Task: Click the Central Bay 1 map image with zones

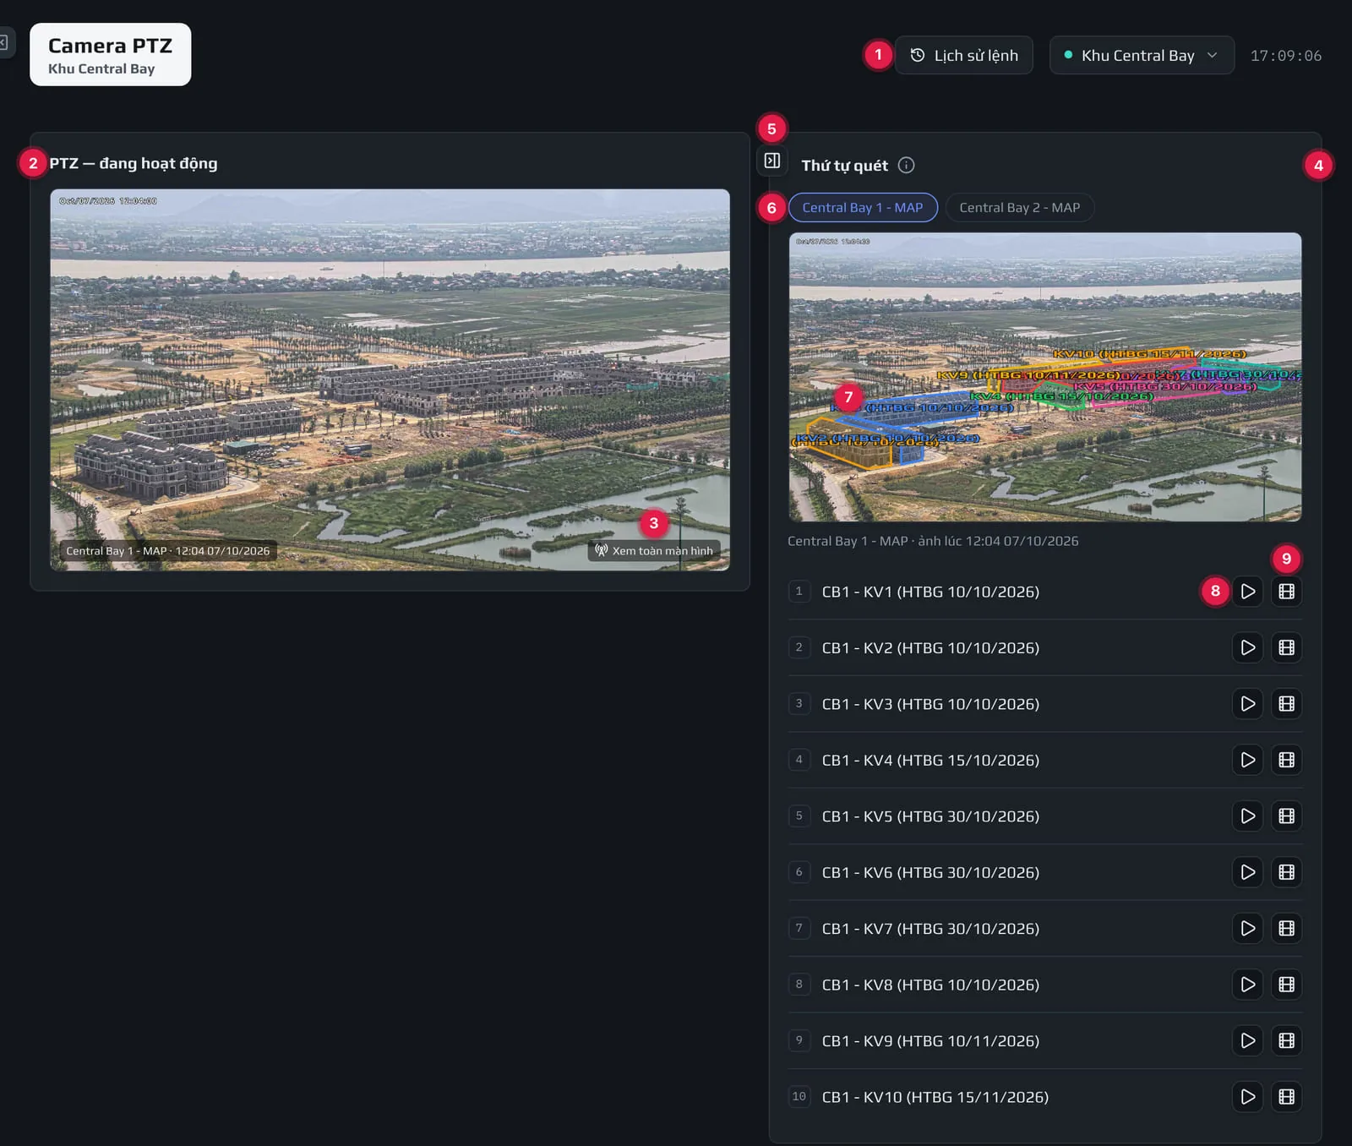Action: pyautogui.click(x=1045, y=377)
